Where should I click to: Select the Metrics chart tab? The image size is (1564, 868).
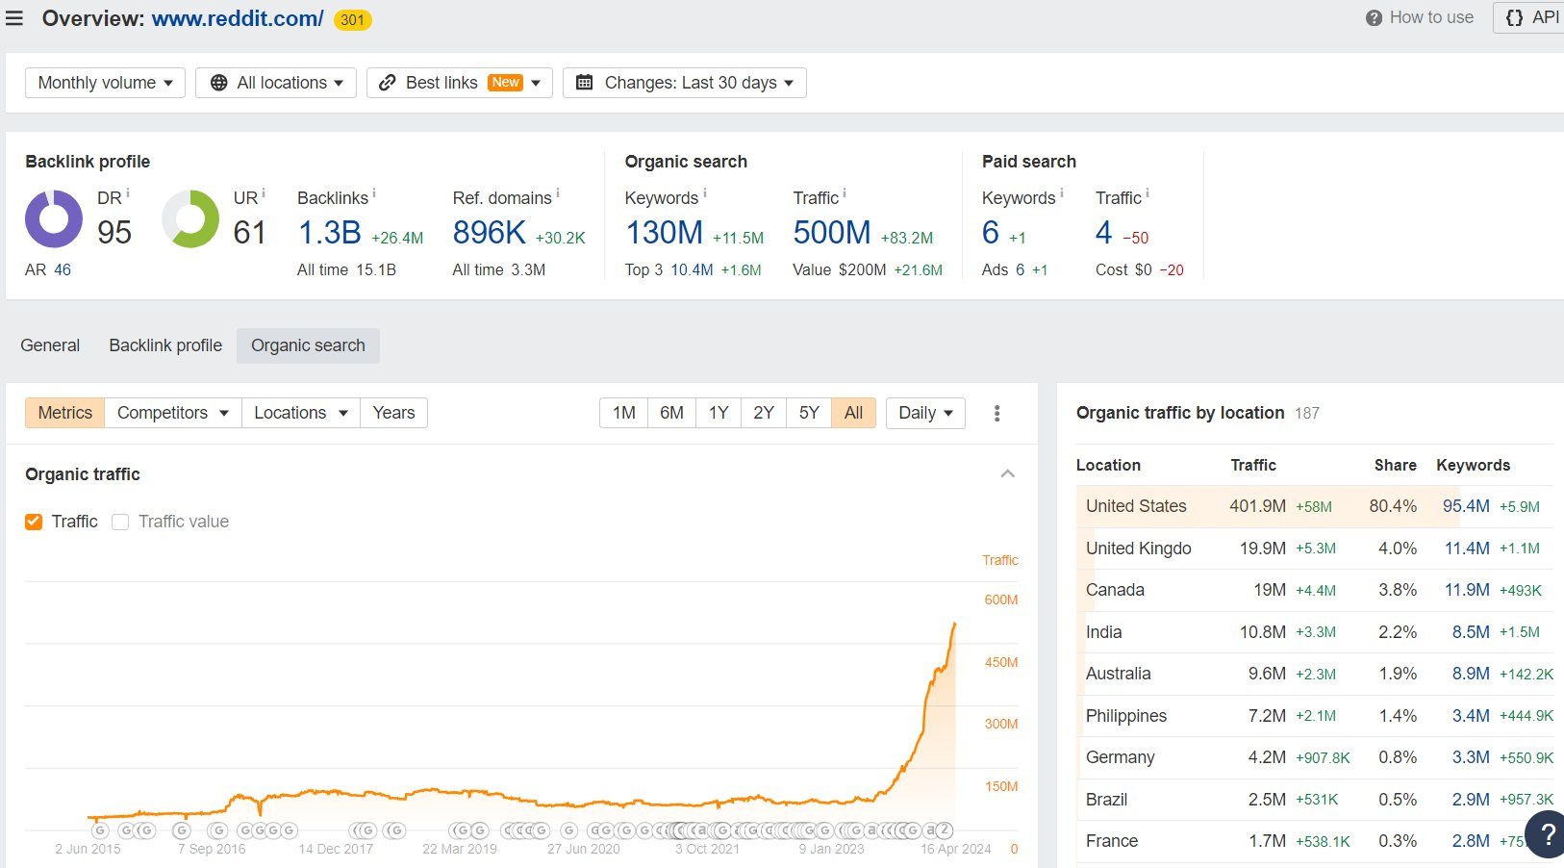pos(65,413)
